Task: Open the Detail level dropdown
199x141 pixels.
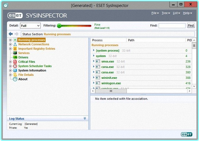Action: pyautogui.click(x=30, y=26)
